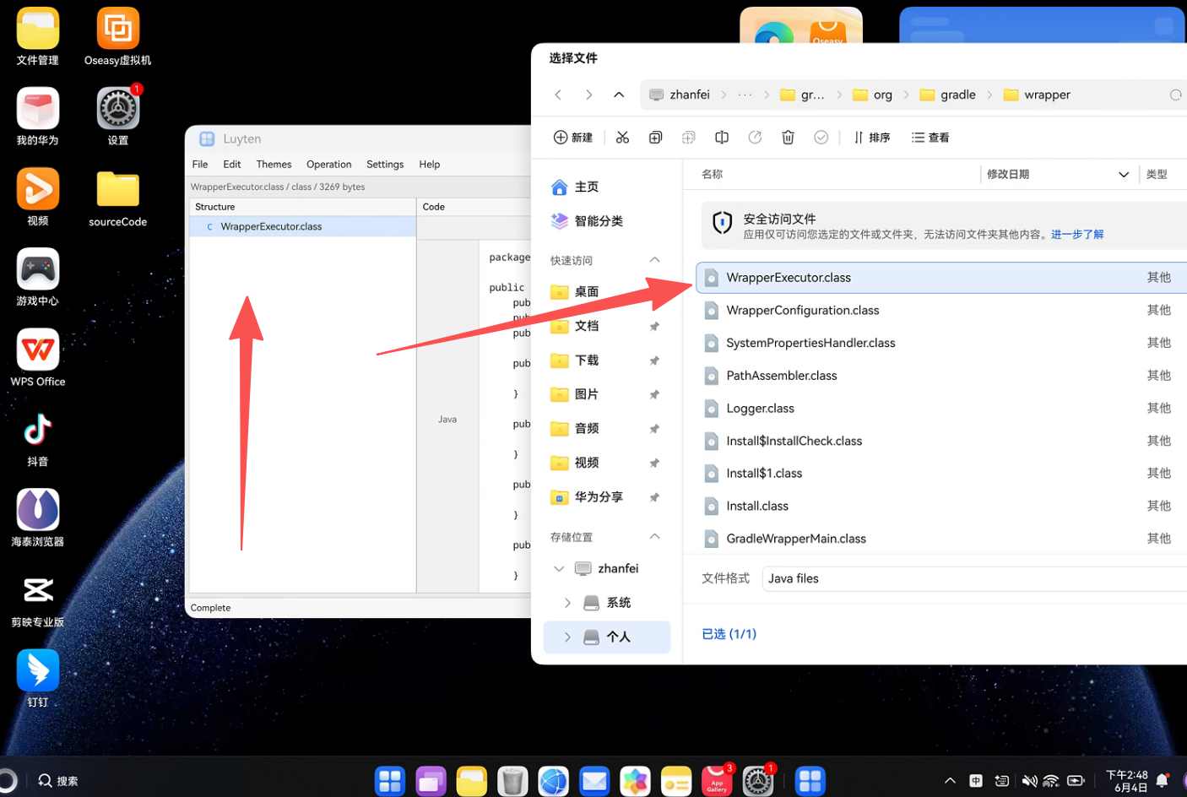Open the Themes menu in Luyten
Screen dimensions: 1187x797
pyautogui.click(x=274, y=165)
